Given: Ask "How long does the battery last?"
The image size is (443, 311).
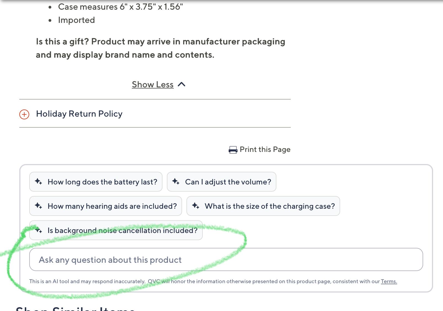Looking at the screenshot, I should [102, 182].
